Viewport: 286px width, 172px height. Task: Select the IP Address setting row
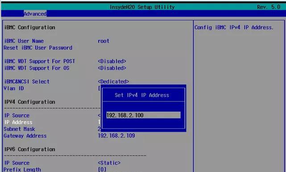pyautogui.click(x=18, y=122)
